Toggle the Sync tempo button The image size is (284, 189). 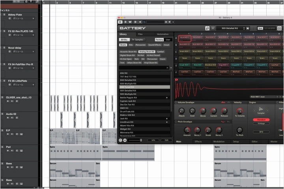click(x=260, y=28)
